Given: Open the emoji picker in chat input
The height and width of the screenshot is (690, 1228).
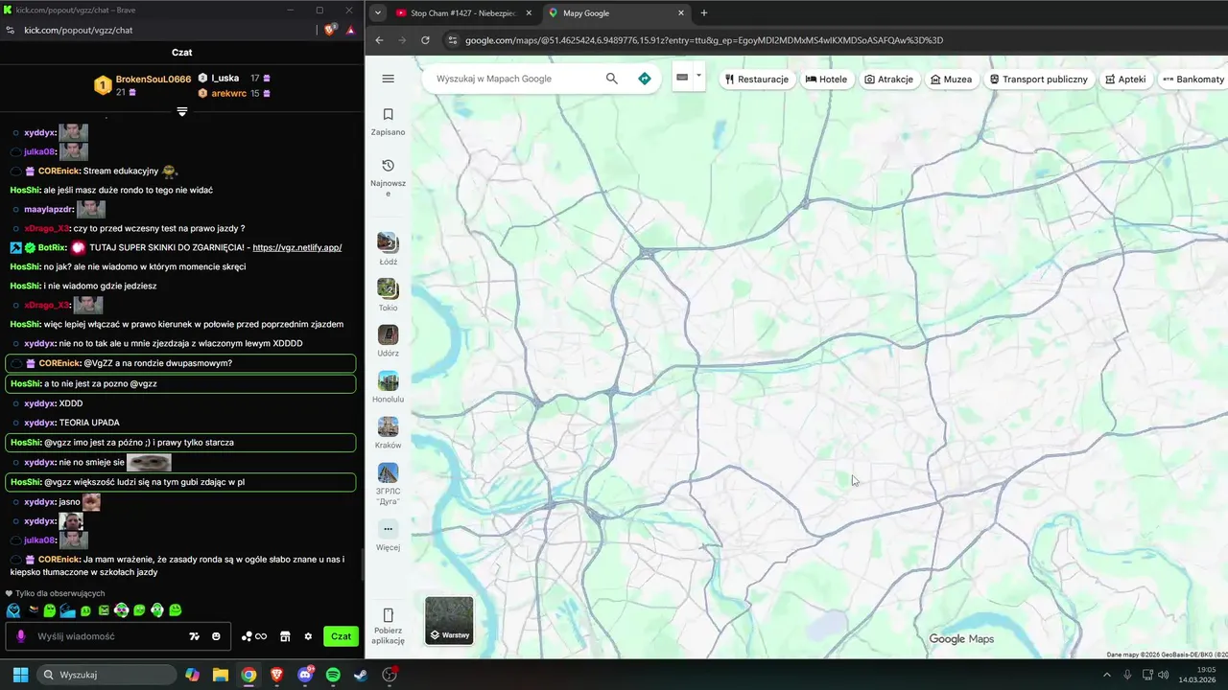Looking at the screenshot, I should pyautogui.click(x=216, y=636).
